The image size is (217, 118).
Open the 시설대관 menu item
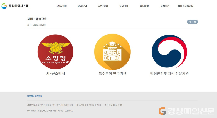pyautogui.click(x=165, y=6)
